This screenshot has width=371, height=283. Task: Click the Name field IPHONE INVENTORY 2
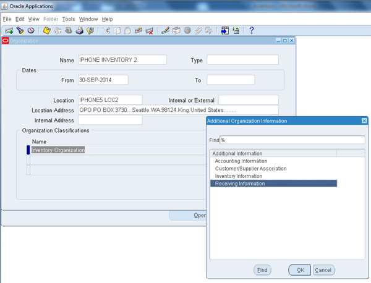coord(122,60)
